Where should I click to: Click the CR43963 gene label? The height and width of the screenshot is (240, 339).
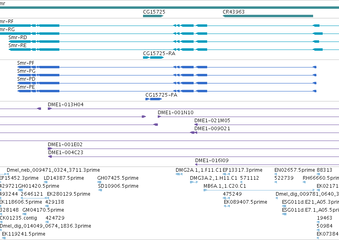tap(233, 12)
